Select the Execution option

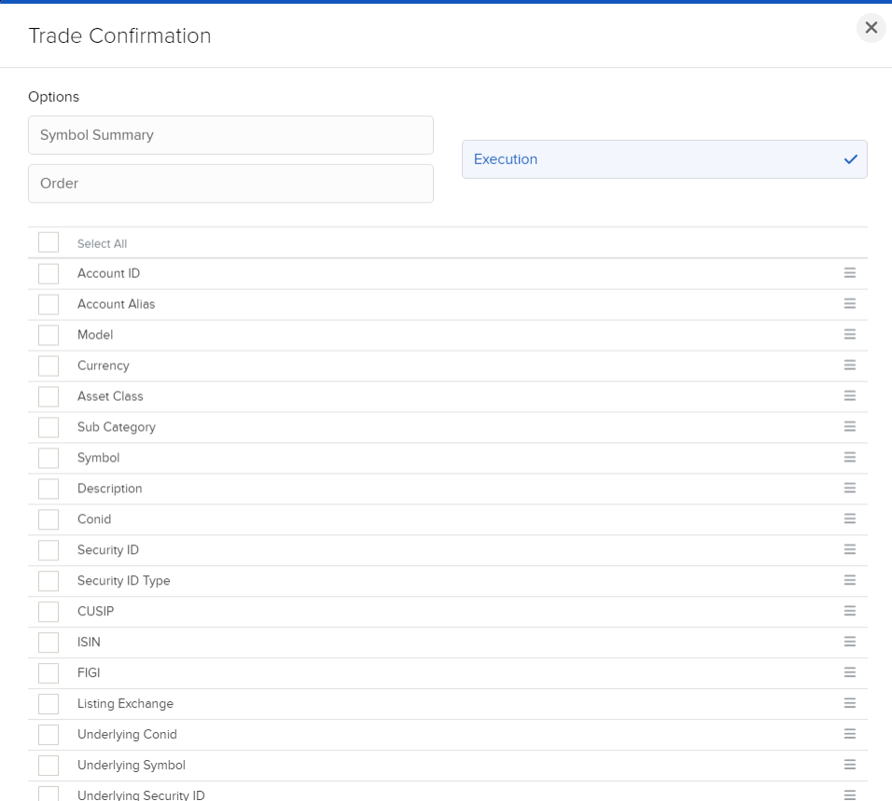[664, 159]
